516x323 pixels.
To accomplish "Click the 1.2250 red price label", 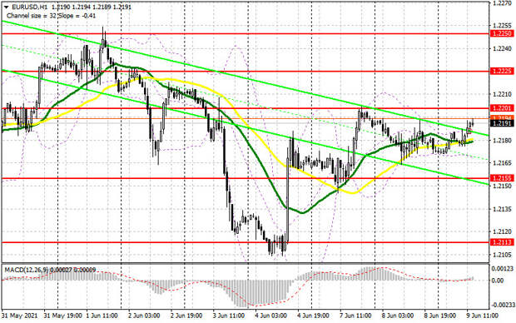I will pyautogui.click(x=502, y=33).
